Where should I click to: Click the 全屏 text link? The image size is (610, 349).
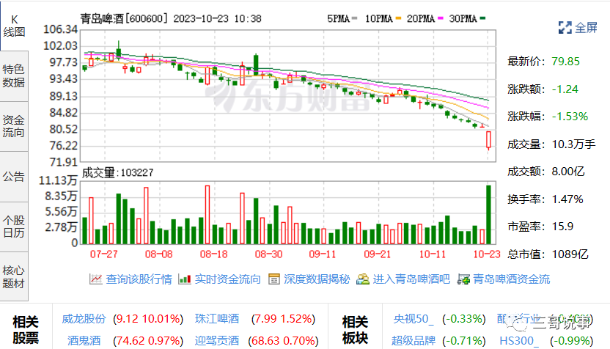[x=586, y=28]
